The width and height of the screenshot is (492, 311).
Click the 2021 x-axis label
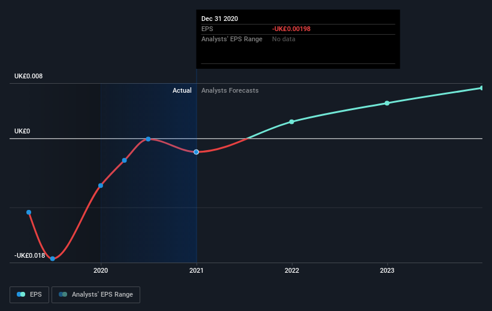tap(196, 270)
